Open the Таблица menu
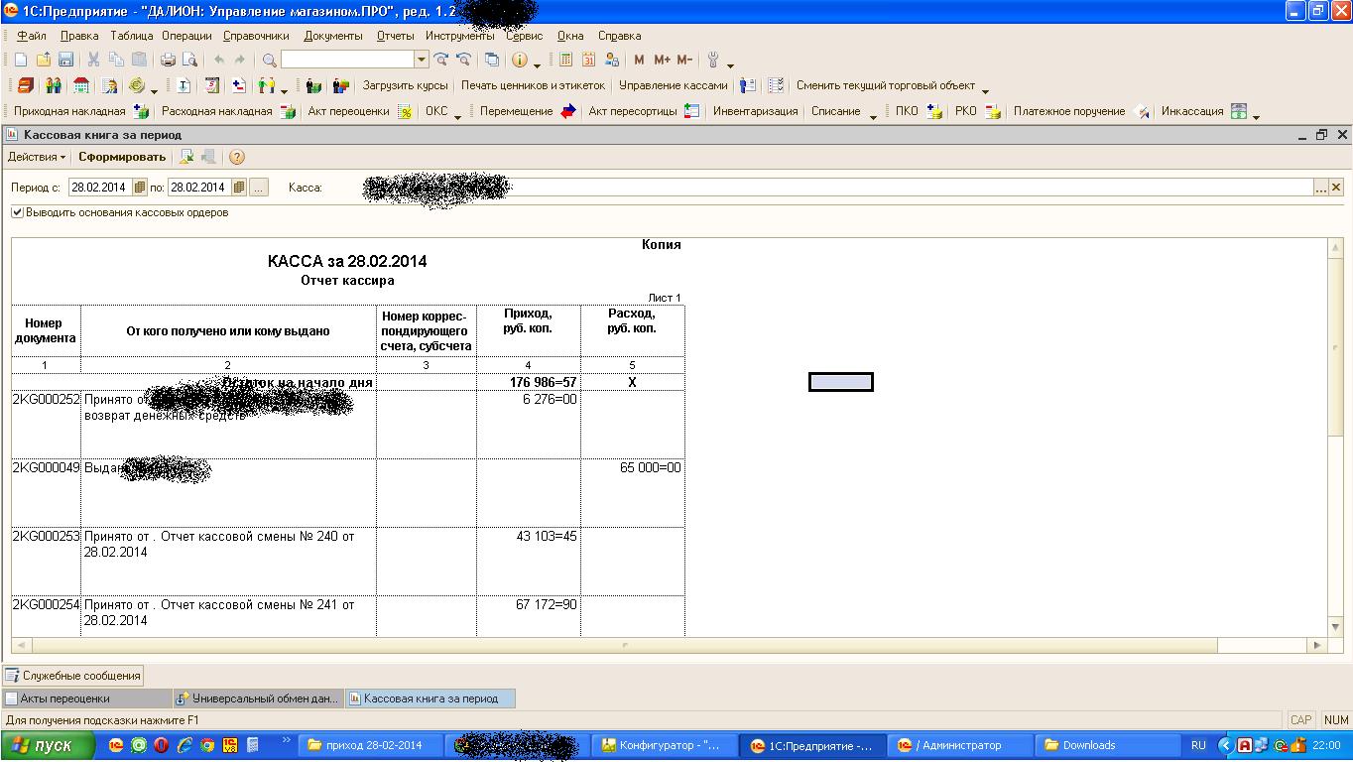 pyautogui.click(x=132, y=36)
